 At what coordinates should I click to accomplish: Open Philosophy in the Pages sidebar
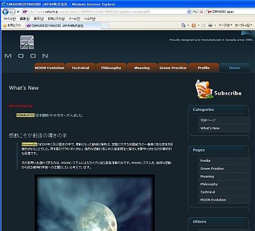point(209,184)
